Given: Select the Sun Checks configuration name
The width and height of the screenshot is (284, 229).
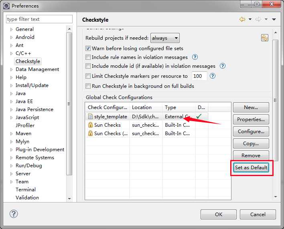Looking at the screenshot, I should click(108, 125).
